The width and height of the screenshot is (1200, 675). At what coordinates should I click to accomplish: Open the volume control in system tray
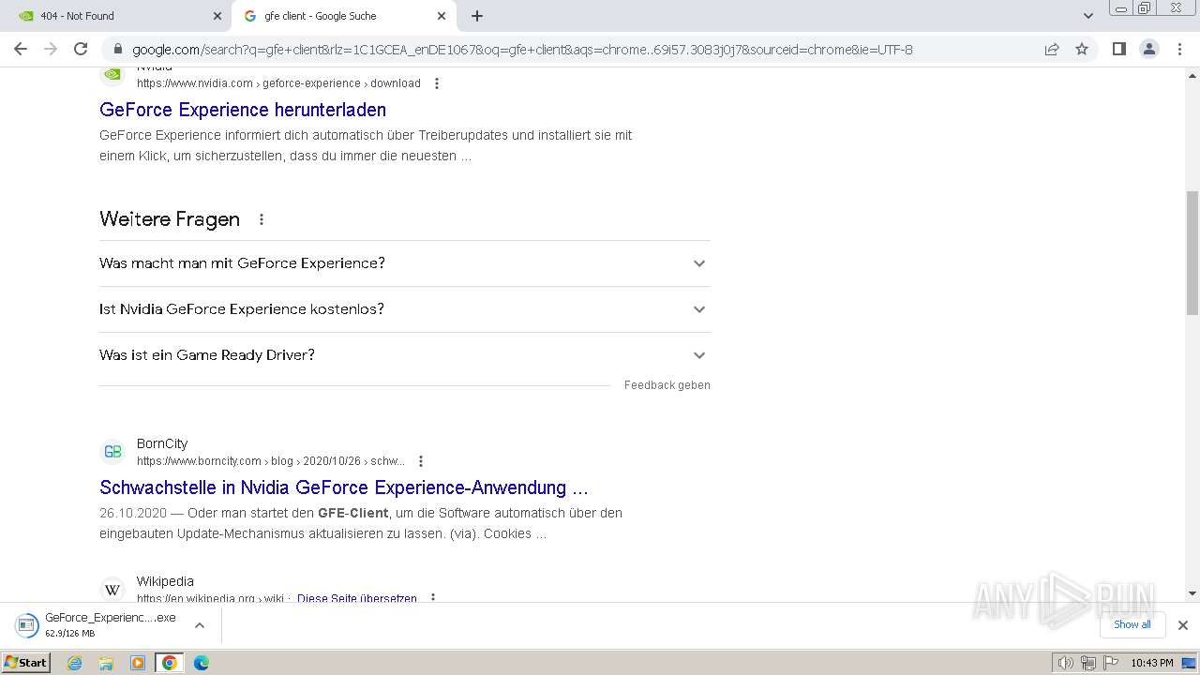1065,663
